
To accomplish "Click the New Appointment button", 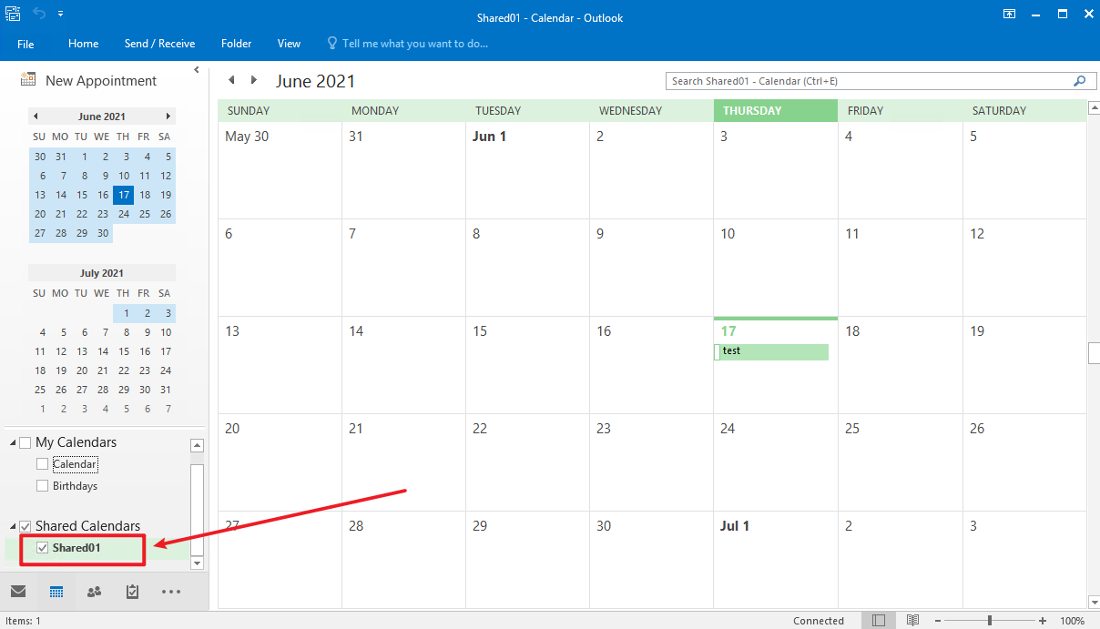I will (x=89, y=81).
